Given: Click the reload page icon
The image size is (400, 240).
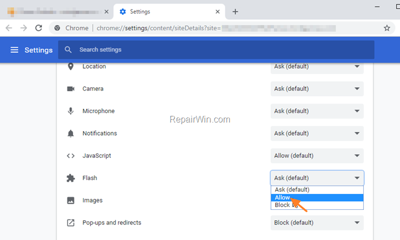Looking at the screenshot, I should [38, 28].
